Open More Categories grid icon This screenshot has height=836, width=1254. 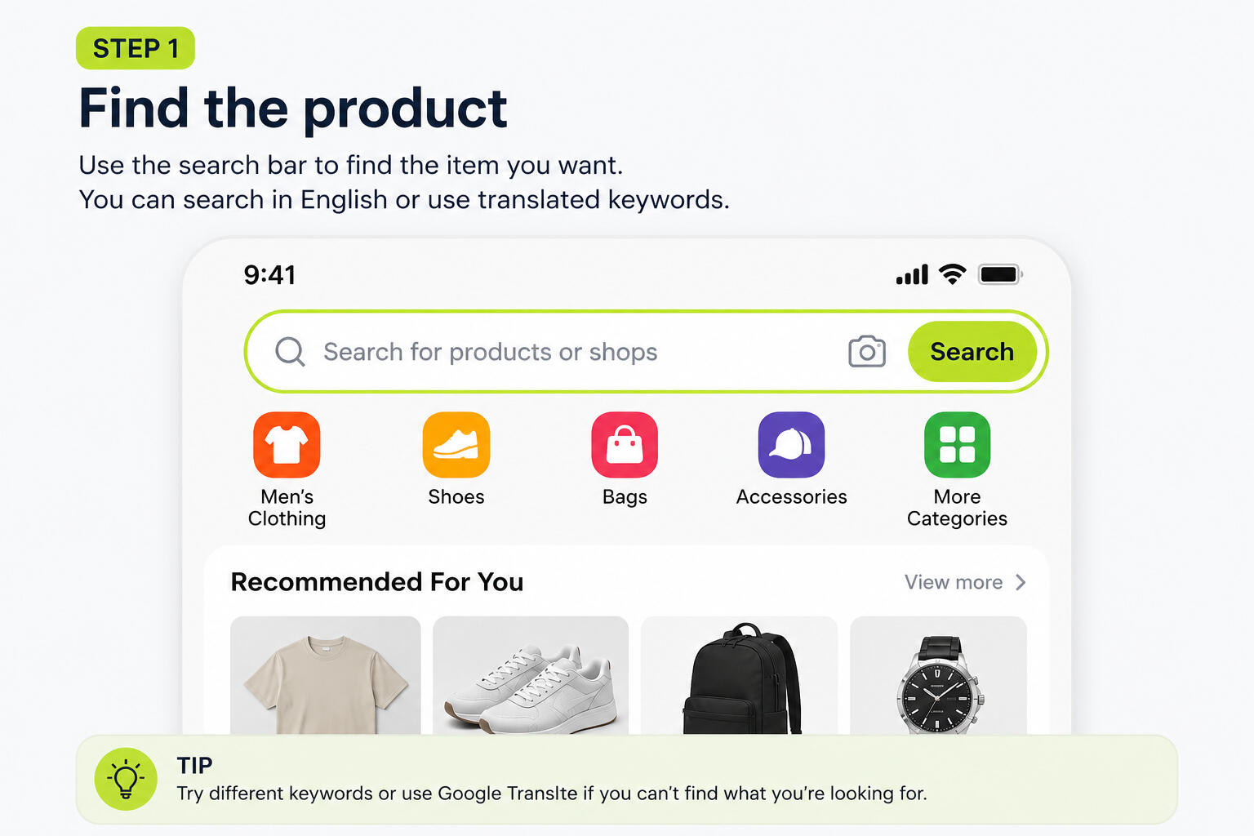957,445
